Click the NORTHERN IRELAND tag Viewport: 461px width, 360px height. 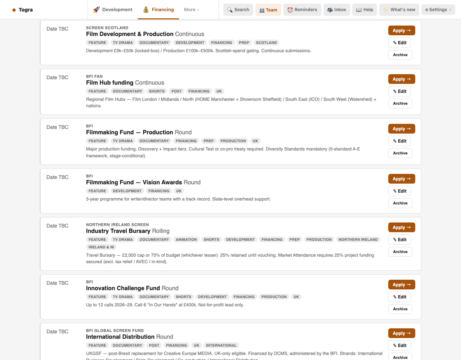tap(358, 239)
